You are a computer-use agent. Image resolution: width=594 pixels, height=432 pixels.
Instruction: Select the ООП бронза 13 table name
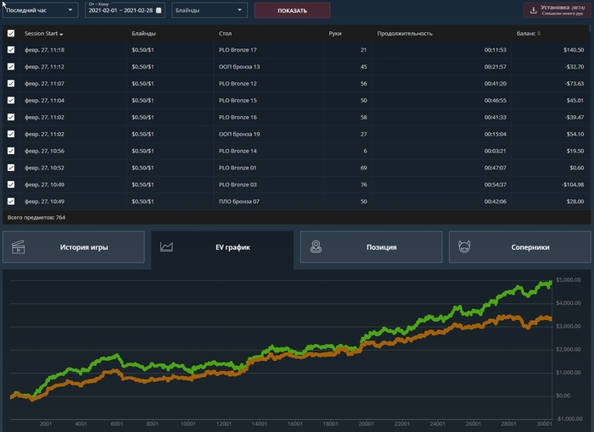click(239, 67)
